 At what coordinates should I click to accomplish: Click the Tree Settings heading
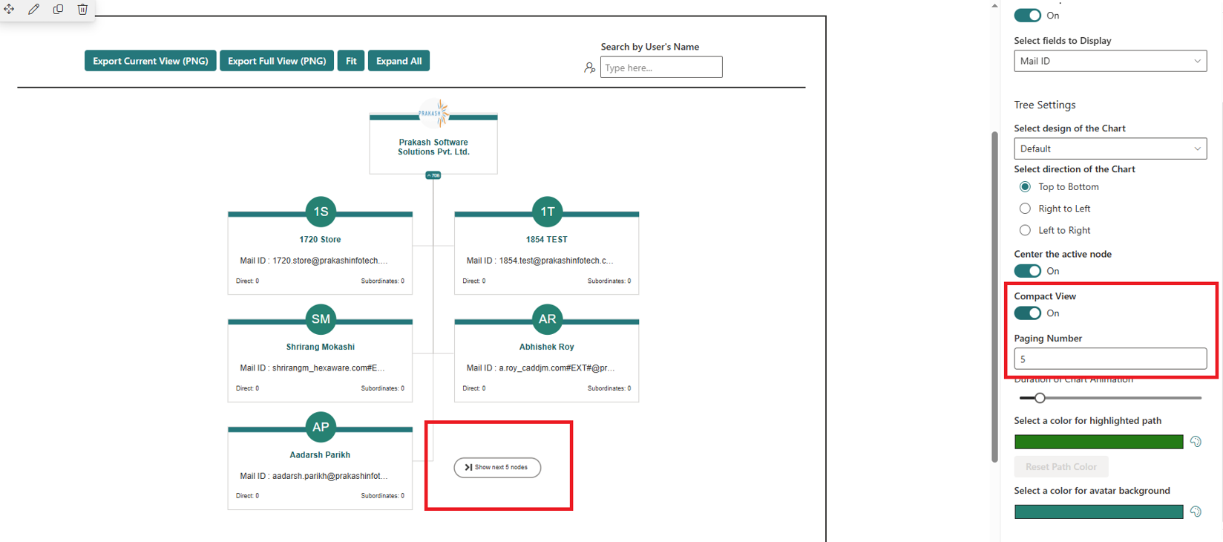(x=1045, y=105)
